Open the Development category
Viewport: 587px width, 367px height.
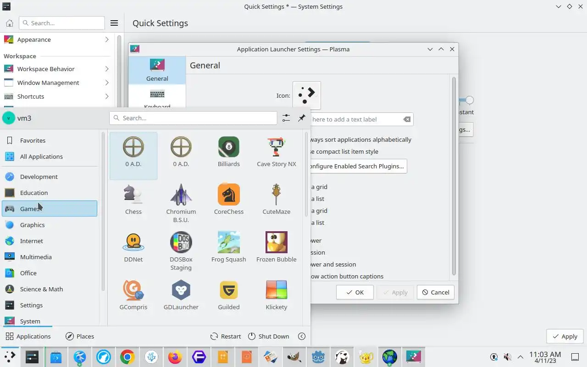[50, 177]
